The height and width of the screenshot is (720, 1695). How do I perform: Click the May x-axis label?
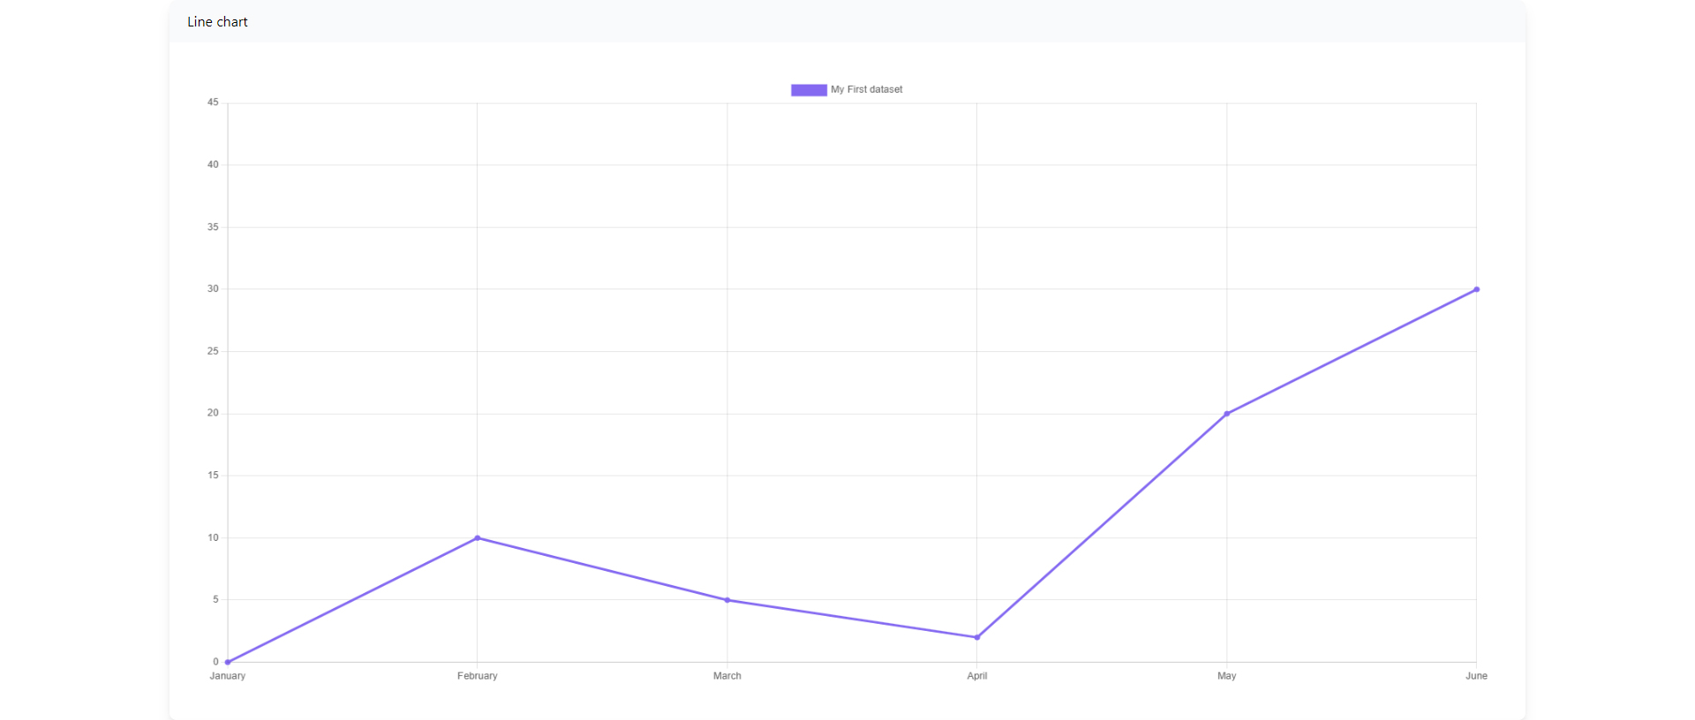tap(1227, 676)
